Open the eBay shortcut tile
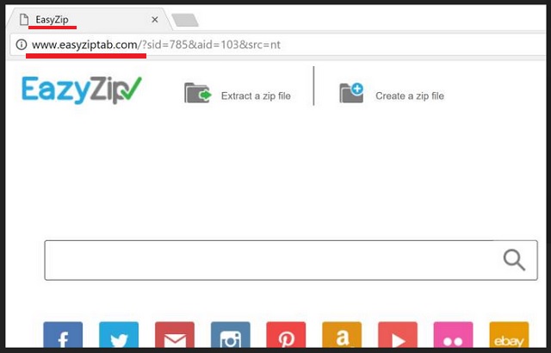 509,334
